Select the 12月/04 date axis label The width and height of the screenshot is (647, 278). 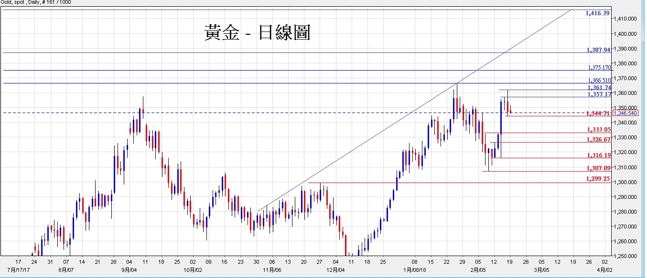[336, 269]
